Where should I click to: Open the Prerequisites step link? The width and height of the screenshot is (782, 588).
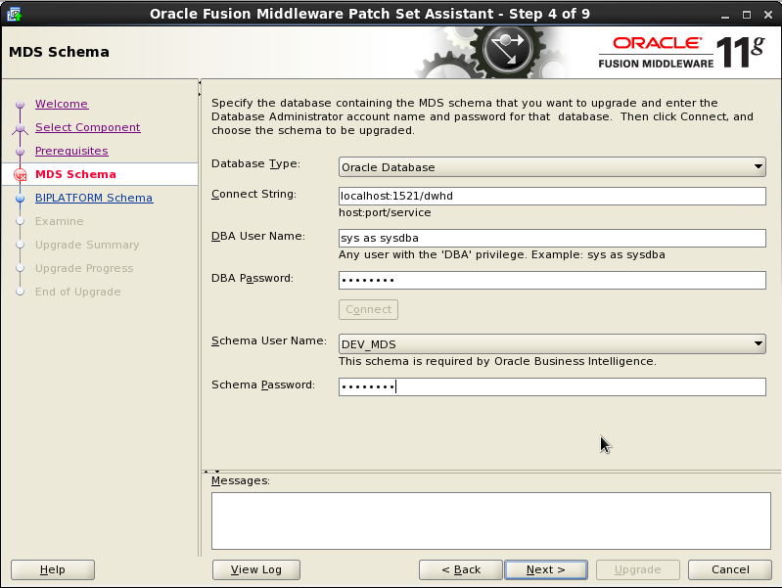[x=71, y=151]
